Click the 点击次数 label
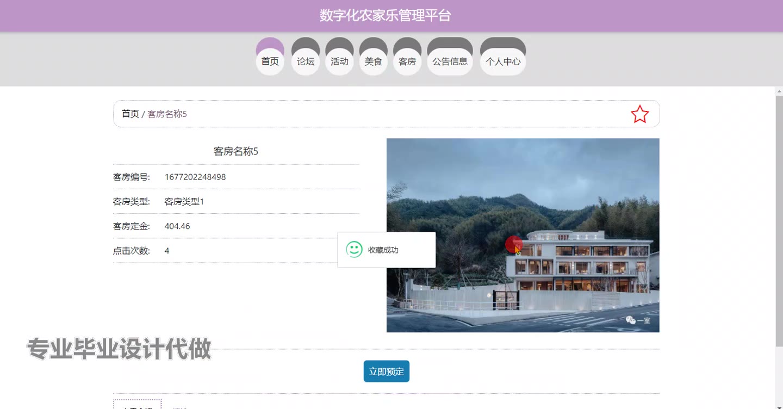The width and height of the screenshot is (783, 409). click(x=132, y=251)
